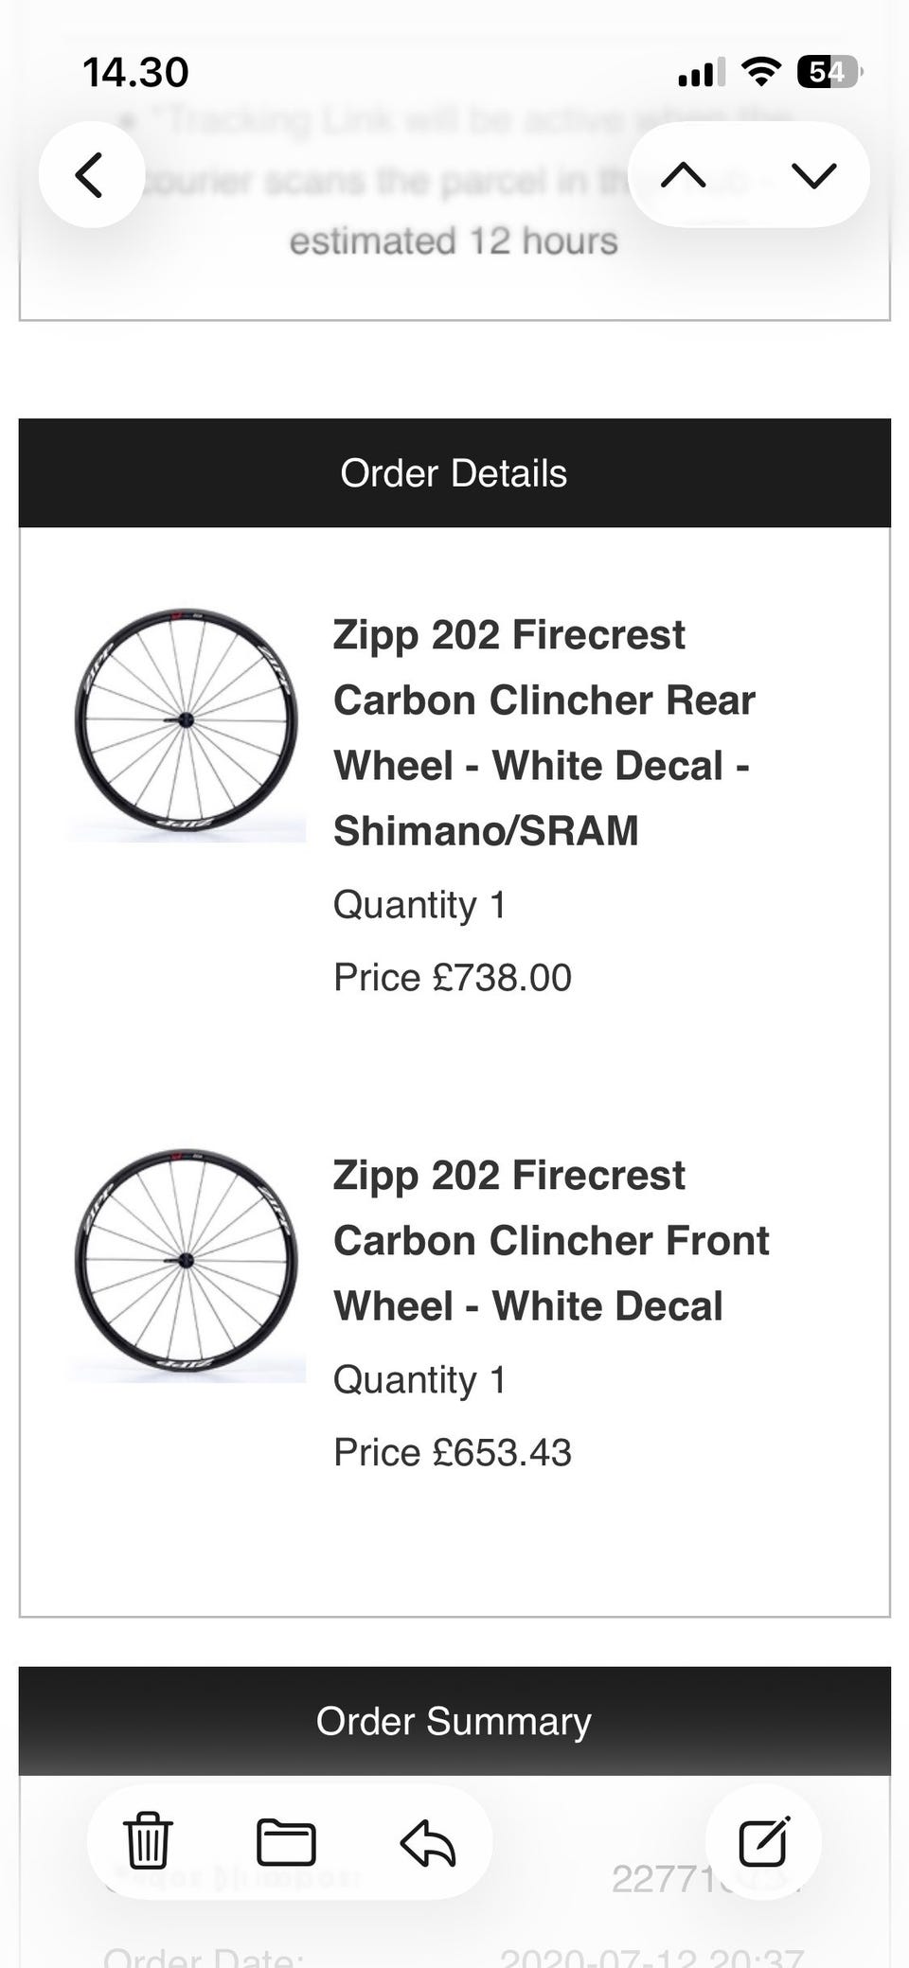Tap the Price £738.00 text
This screenshot has width=909, height=1968.
click(x=453, y=977)
